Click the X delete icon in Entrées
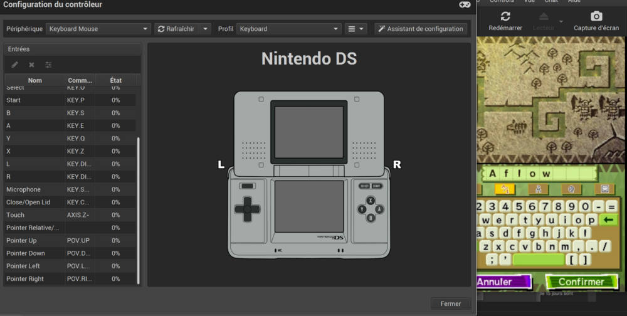This screenshot has height=316, width=627. 31,65
